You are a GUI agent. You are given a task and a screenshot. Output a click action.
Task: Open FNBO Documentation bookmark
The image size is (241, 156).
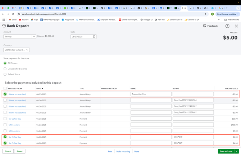point(86,20)
